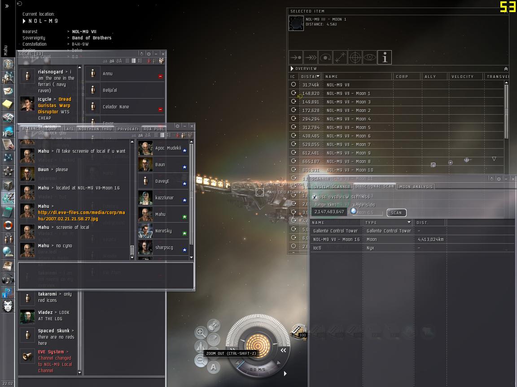Open the Scanner sidebar icon

pyautogui.click(x=8, y=198)
